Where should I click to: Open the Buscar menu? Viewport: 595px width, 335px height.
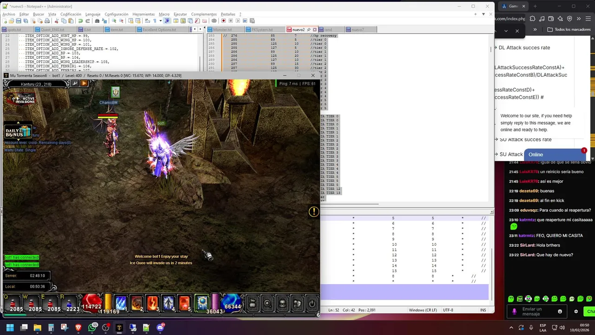coord(39,14)
